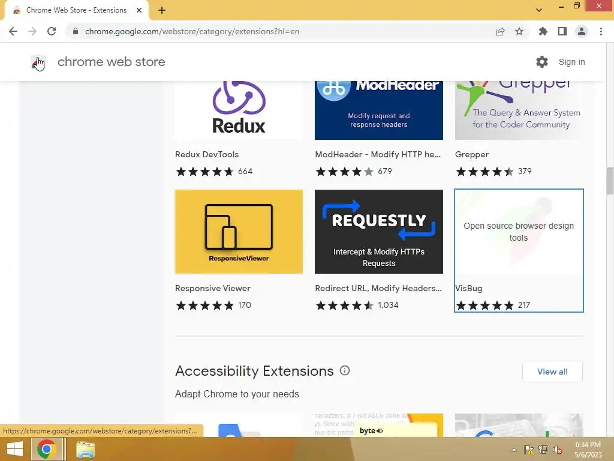Click Accessibility Extensions heading
This screenshot has width=614, height=461.
[x=254, y=371]
